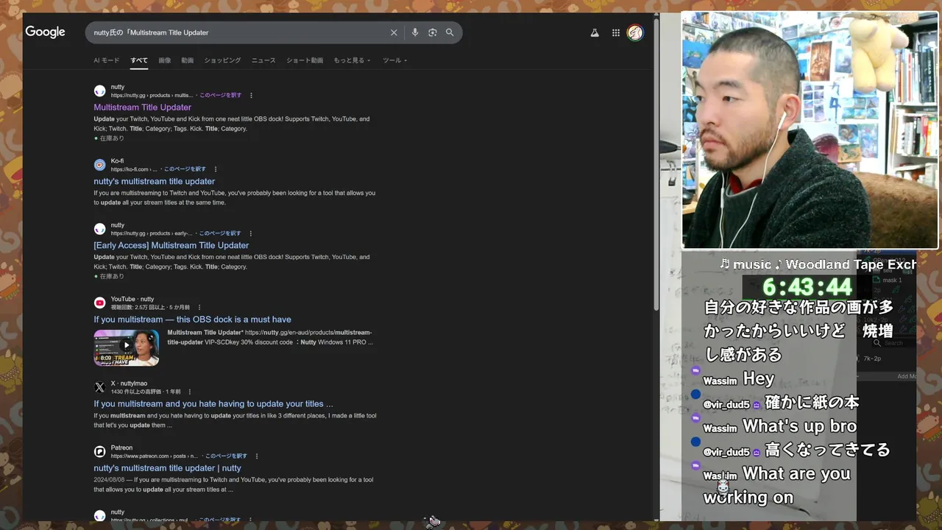The image size is (942, 530).
Task: Play the YouTube video thumbnail
Action: [126, 347]
